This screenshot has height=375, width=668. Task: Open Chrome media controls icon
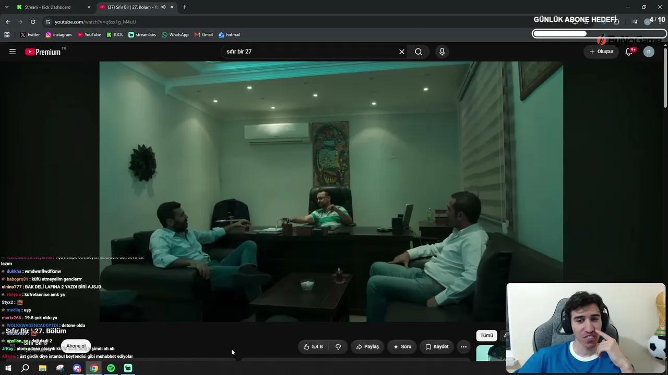tap(635, 22)
